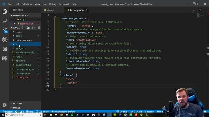Open .gitignore in the explorer
This screenshot has height=117, width=209.
(x=25, y=48)
